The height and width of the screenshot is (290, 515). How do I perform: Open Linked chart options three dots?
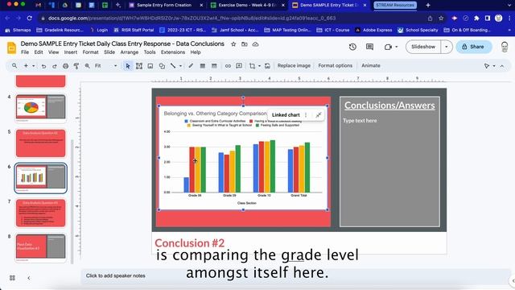pyautogui.click(x=306, y=114)
